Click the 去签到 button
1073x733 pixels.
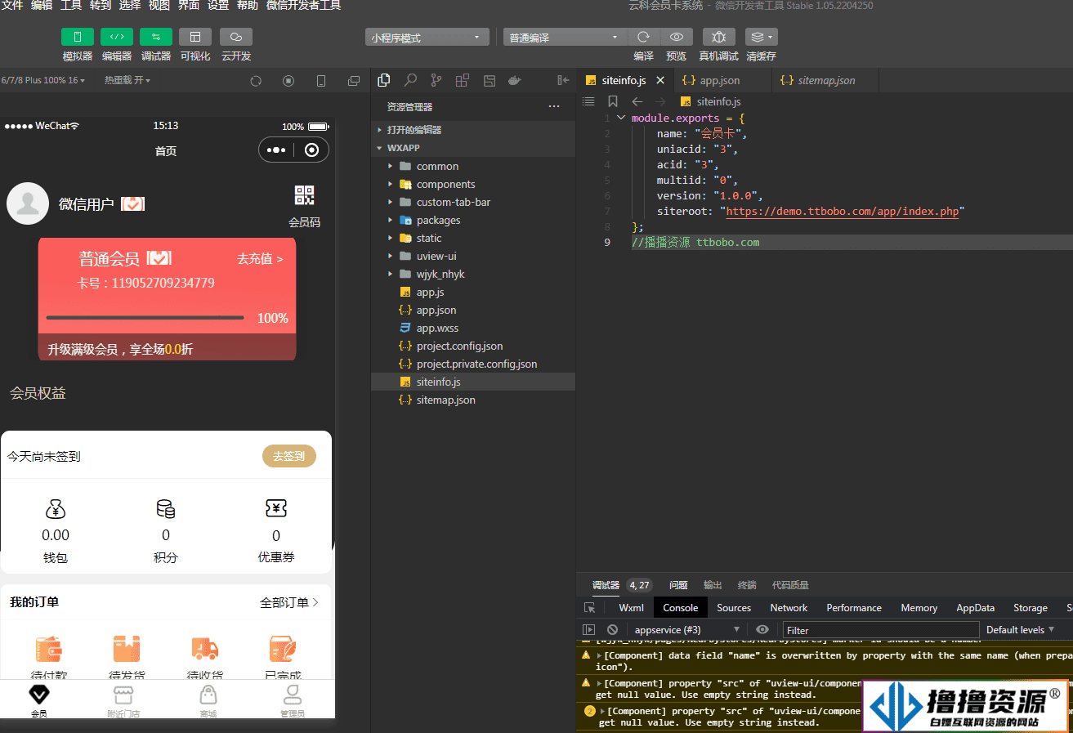click(288, 456)
